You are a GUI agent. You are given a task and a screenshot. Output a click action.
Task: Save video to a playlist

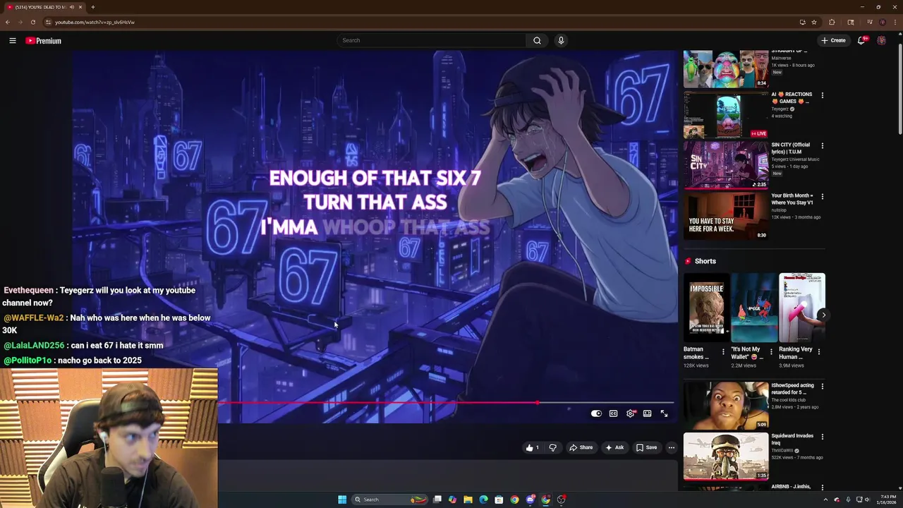[x=646, y=447]
